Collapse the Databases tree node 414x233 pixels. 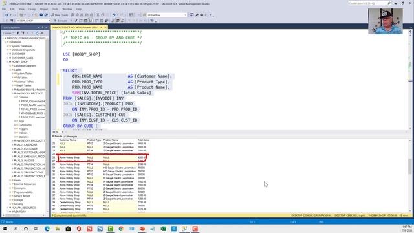point(6,42)
